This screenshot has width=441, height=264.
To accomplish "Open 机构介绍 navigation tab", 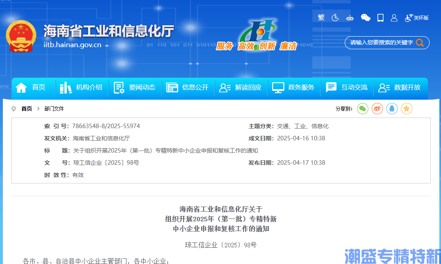I will pyautogui.click(x=89, y=87).
